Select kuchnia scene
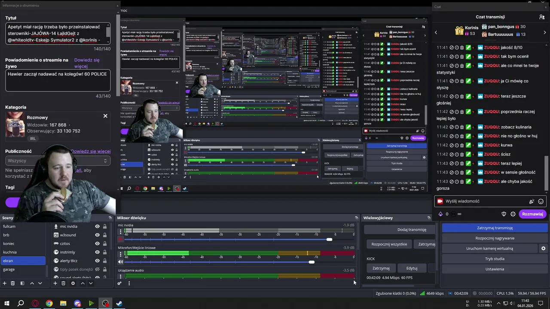Image resolution: width=550 pixels, height=309 pixels. point(23,252)
